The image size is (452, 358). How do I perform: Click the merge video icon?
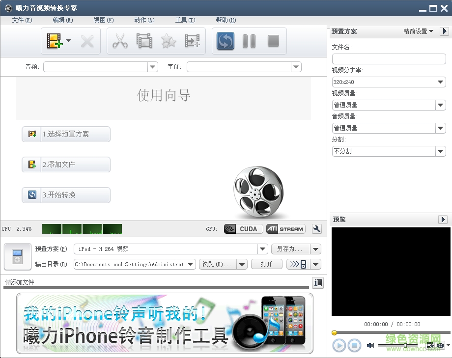[x=193, y=41]
